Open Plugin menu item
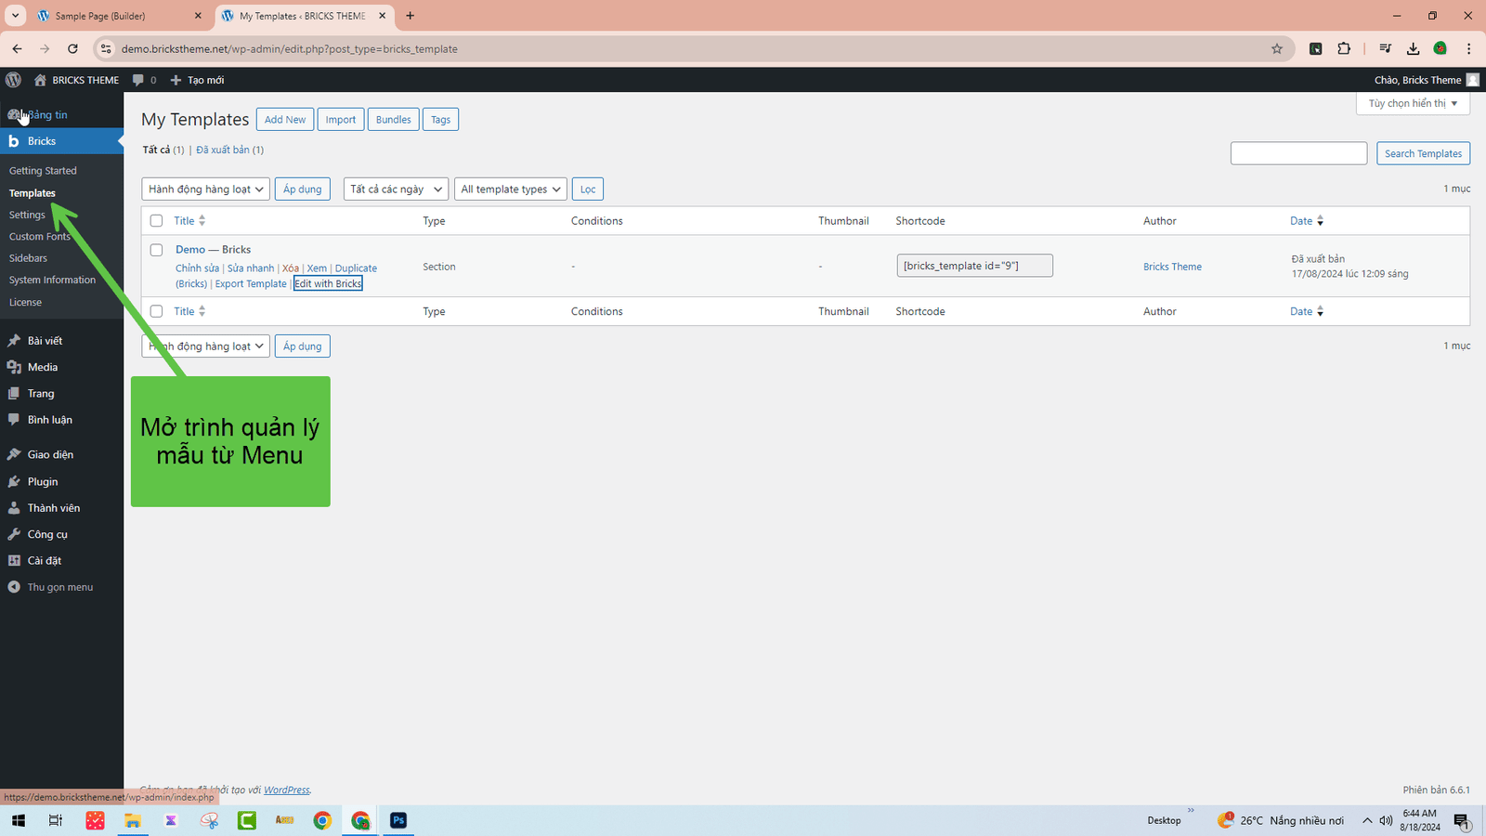Screen dimensions: 1486x836 61,482
